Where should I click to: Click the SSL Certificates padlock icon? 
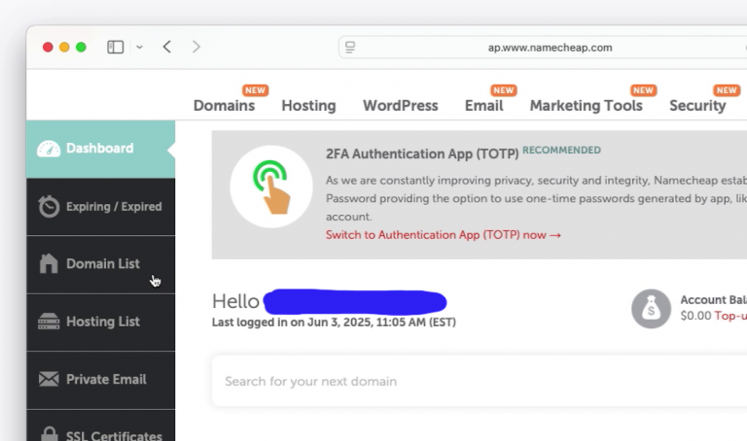click(49, 431)
